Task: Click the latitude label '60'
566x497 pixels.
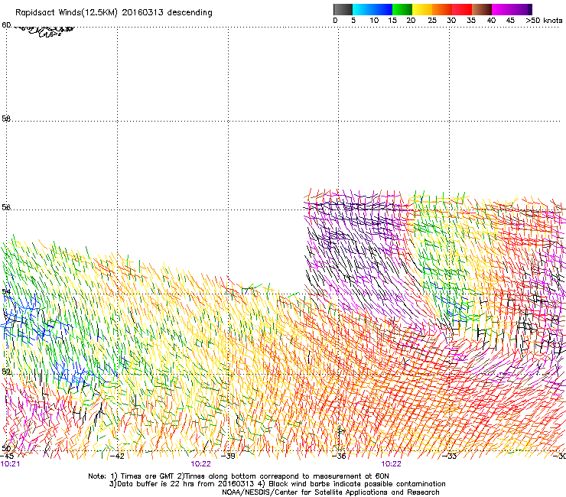Action: click(6, 25)
